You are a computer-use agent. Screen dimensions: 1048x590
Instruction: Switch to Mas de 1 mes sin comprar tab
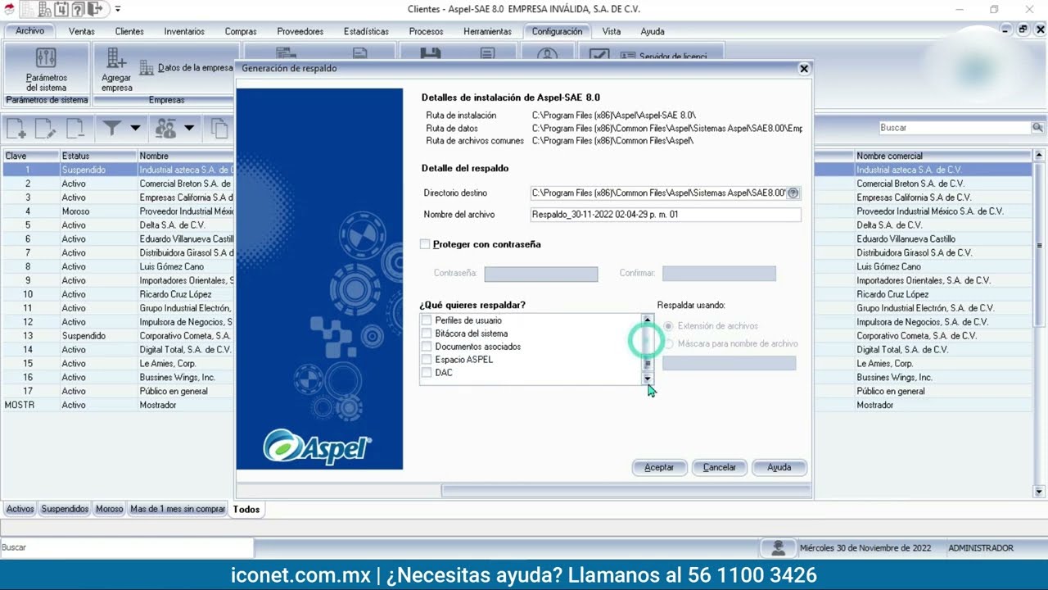(x=178, y=509)
